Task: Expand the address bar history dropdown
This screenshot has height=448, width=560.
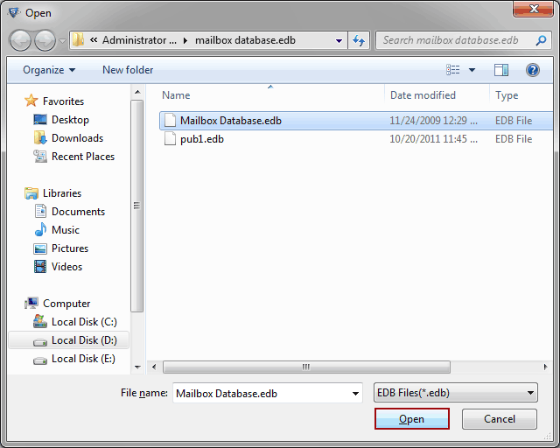Action: (339, 41)
